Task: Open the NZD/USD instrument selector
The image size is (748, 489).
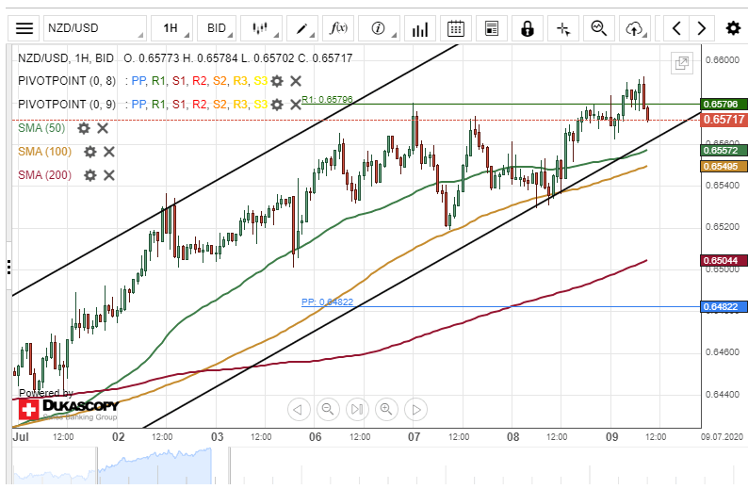Action: click(x=92, y=28)
